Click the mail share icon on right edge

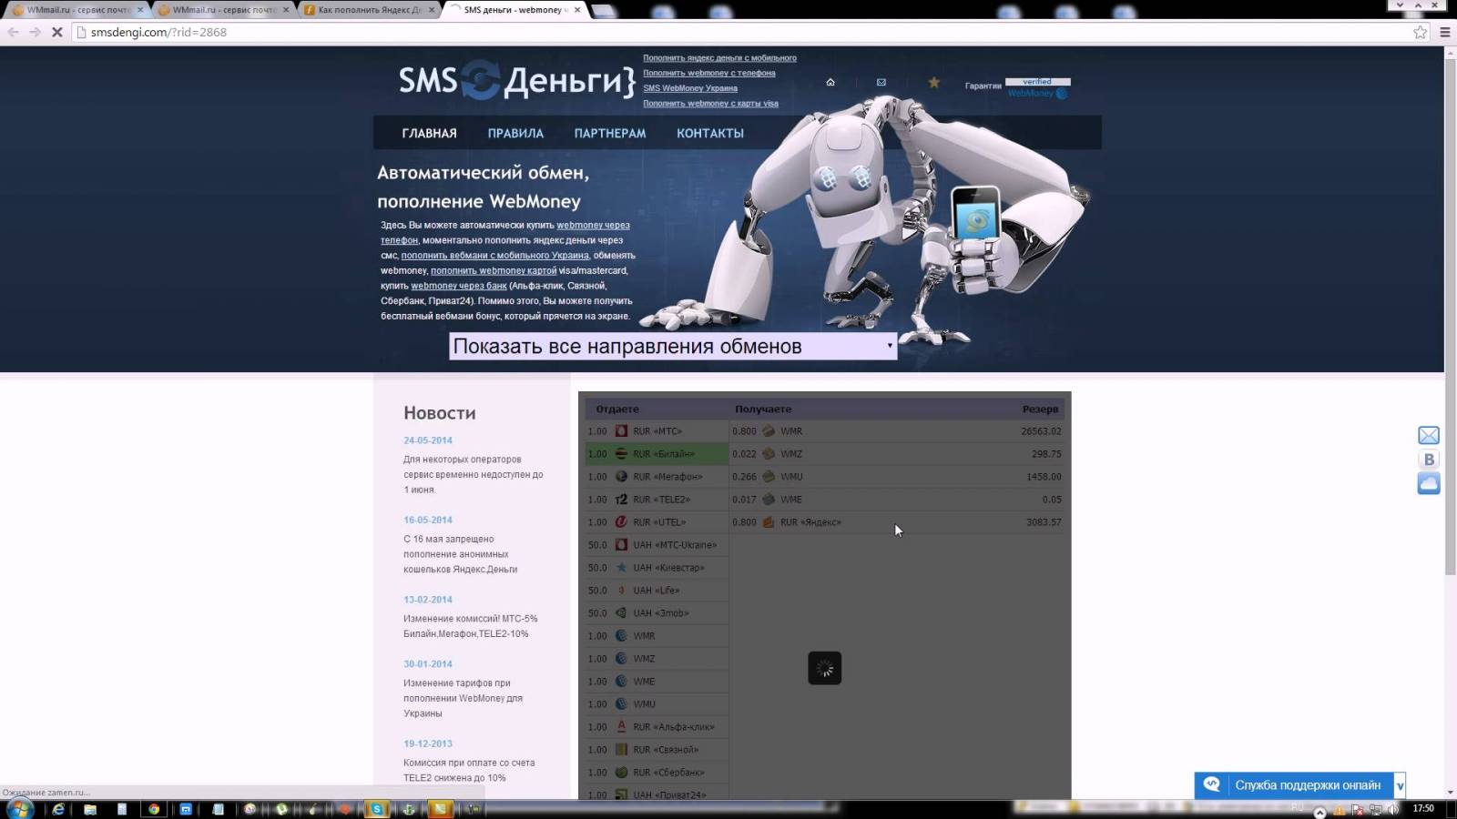coord(1429,435)
